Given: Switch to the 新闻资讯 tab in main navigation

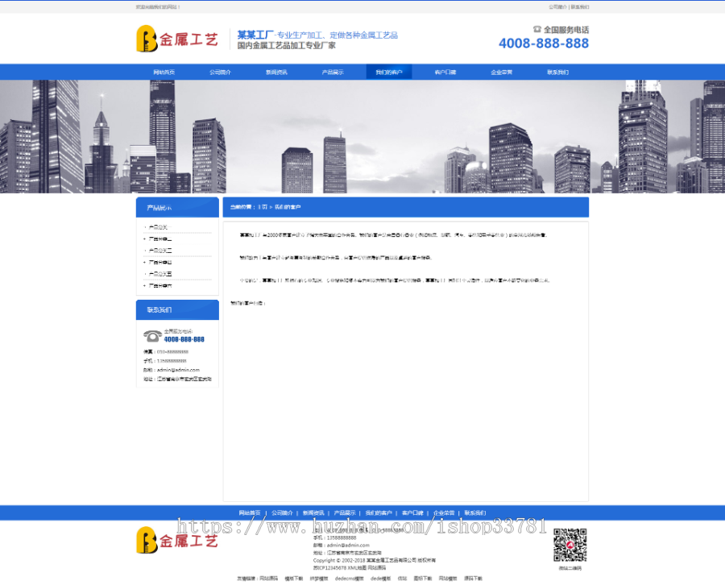Looking at the screenshot, I should click(276, 73).
